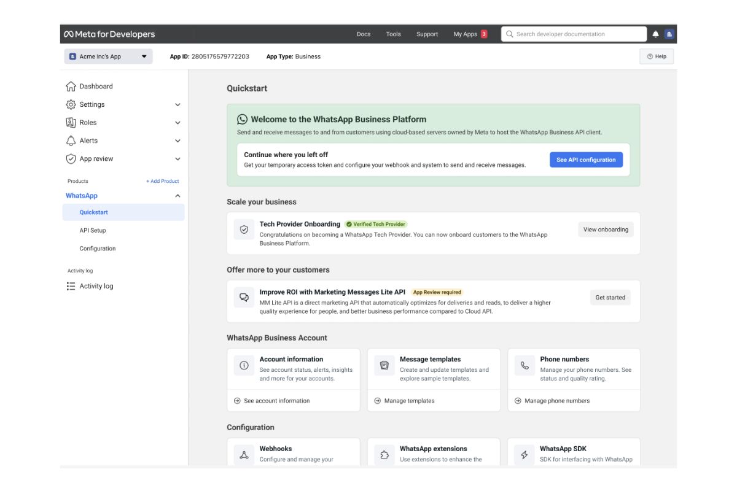Click the Meta for Developers logo
This screenshot has height=491, width=737.
point(109,34)
